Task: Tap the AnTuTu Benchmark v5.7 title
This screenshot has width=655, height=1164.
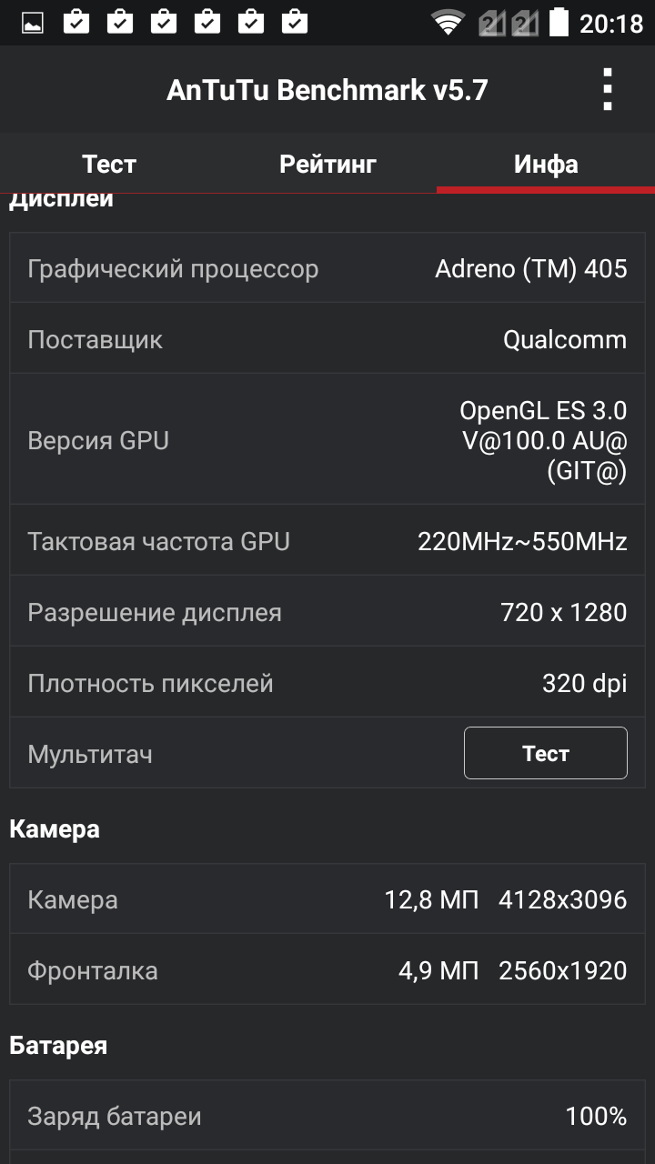Action: tap(327, 90)
